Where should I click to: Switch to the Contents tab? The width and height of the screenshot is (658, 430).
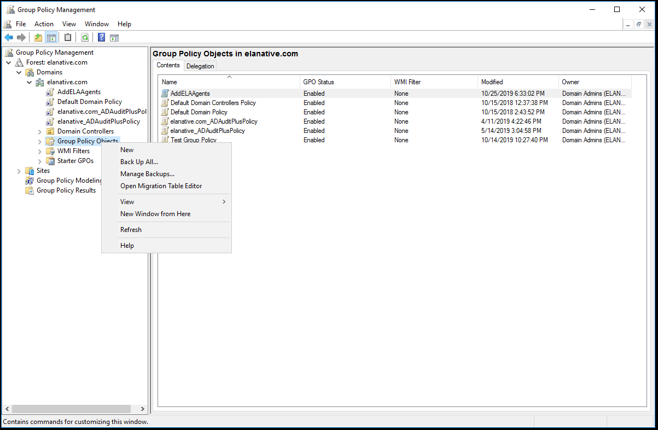[x=168, y=65]
